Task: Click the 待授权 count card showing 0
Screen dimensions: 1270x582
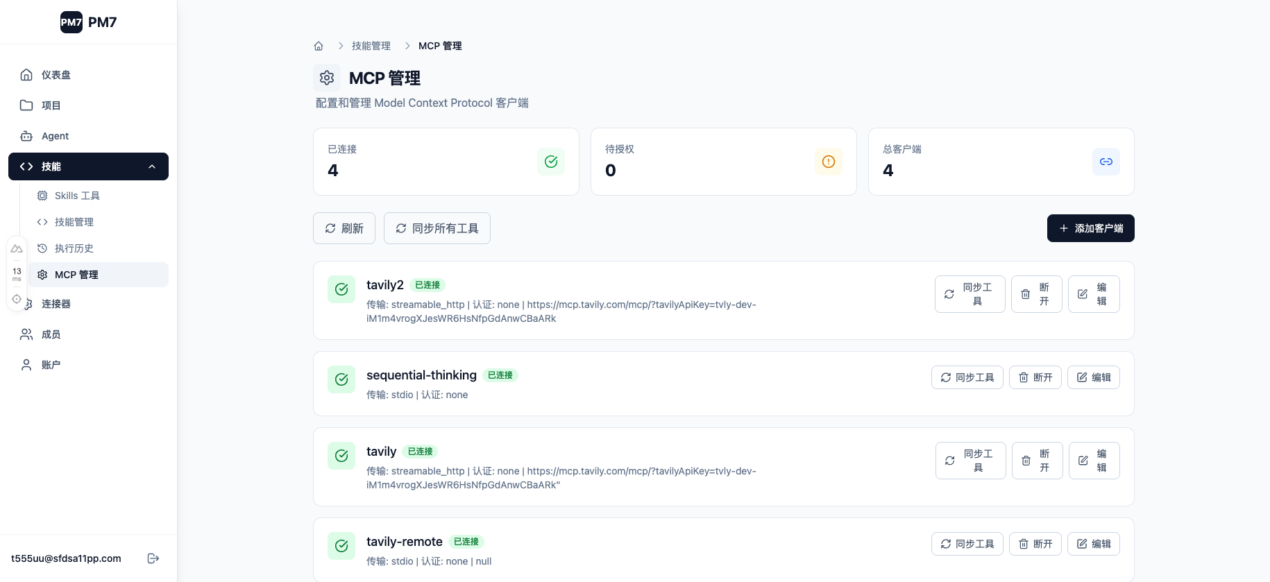Action: (724, 162)
